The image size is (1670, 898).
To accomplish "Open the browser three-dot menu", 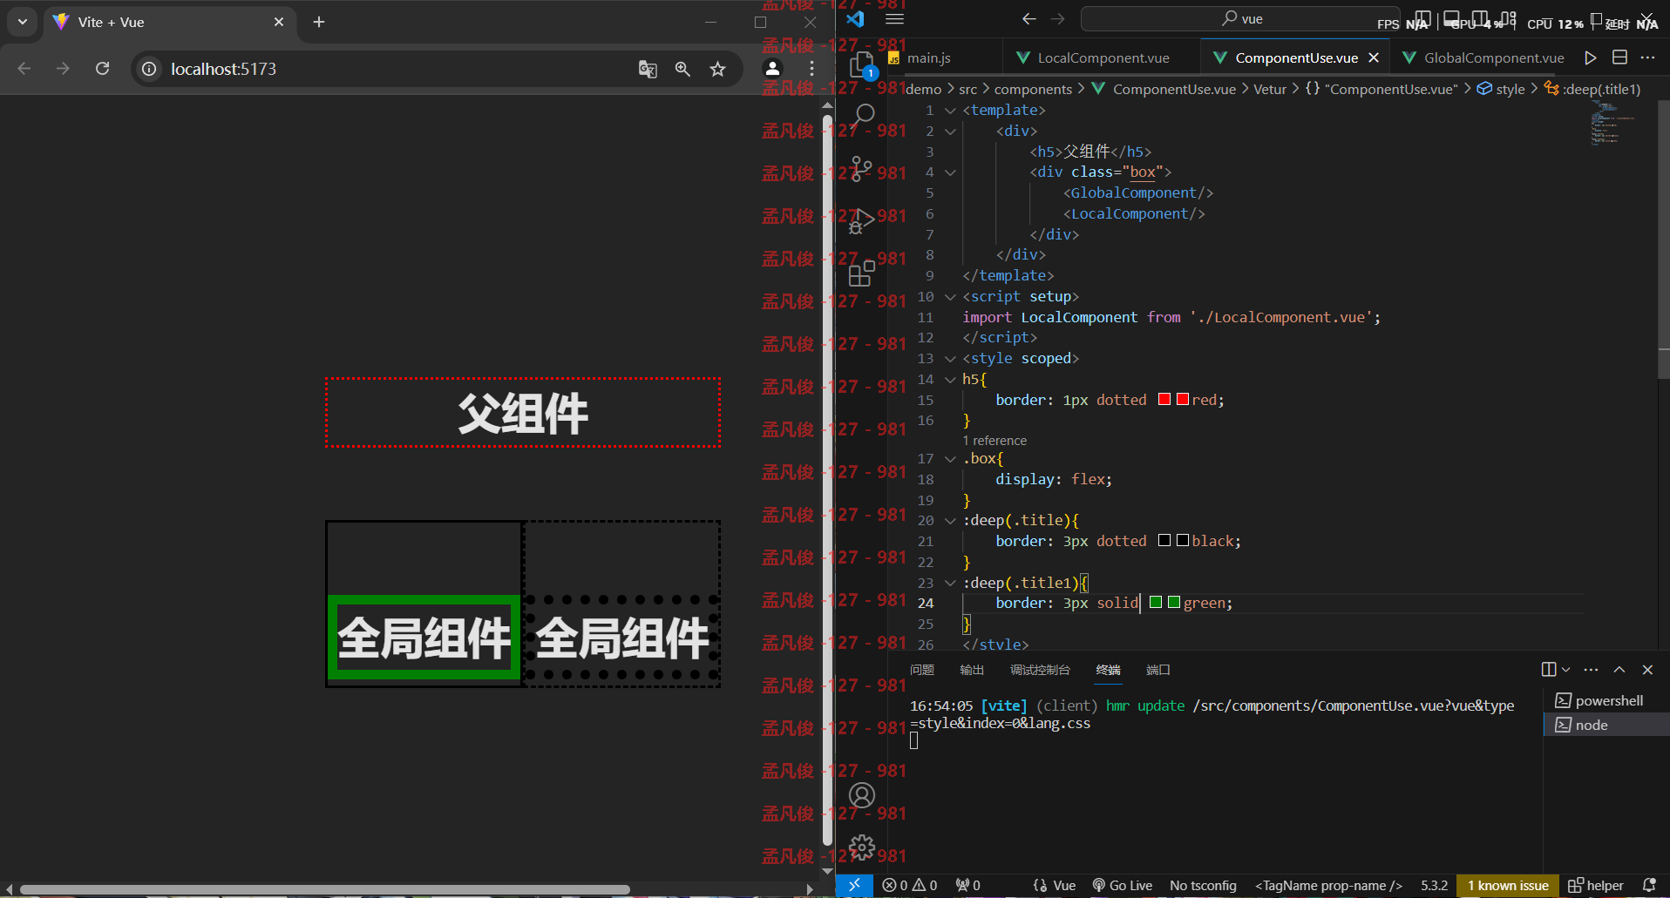I will point(811,69).
